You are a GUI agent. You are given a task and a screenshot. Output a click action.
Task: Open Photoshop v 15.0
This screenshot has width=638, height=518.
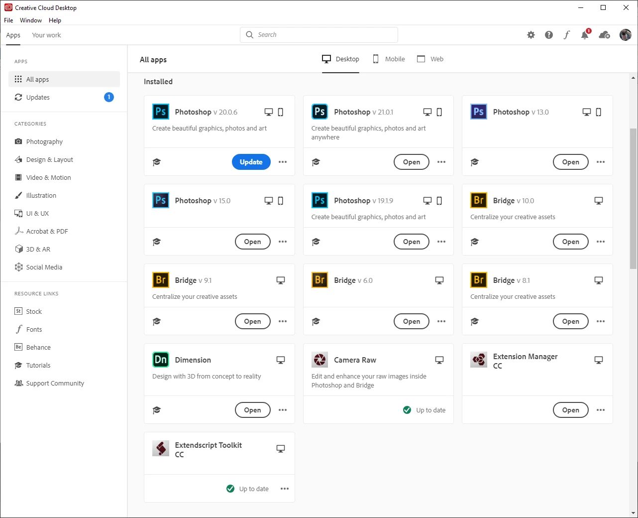(x=252, y=242)
